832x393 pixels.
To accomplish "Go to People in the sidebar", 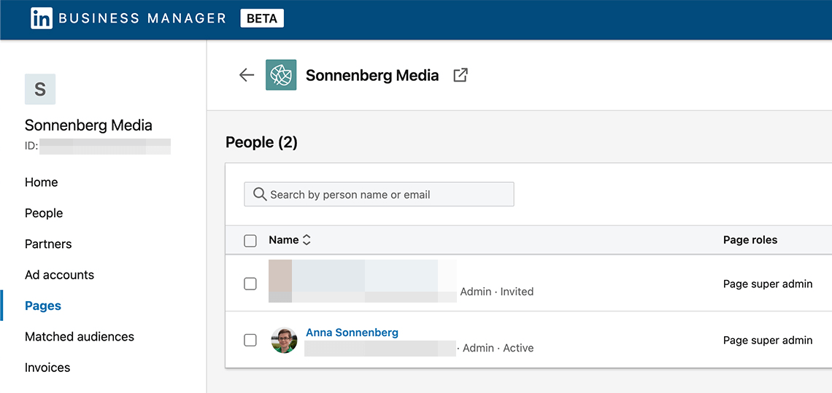I will [x=44, y=213].
